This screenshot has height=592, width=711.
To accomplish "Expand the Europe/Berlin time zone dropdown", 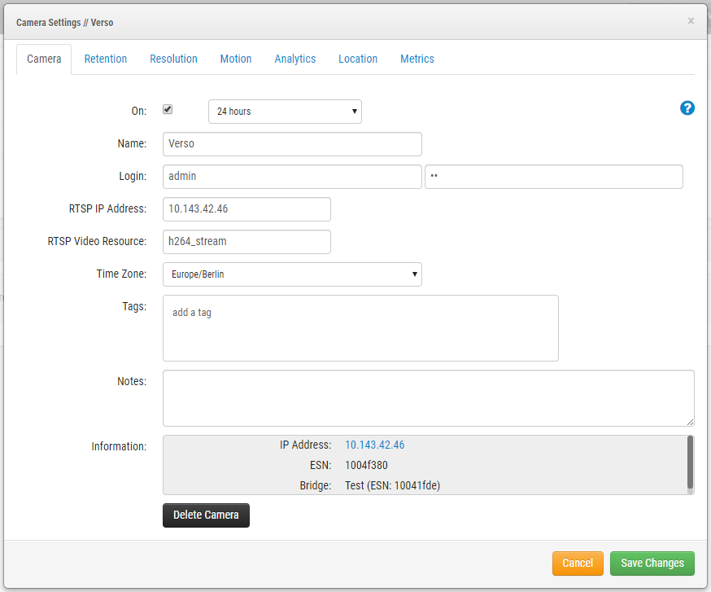I will 292,274.
